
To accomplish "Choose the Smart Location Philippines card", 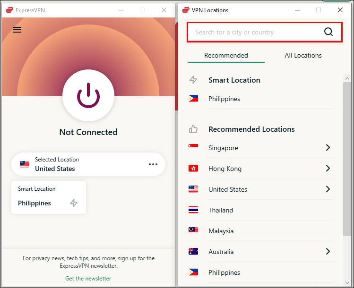I will pos(49,197).
